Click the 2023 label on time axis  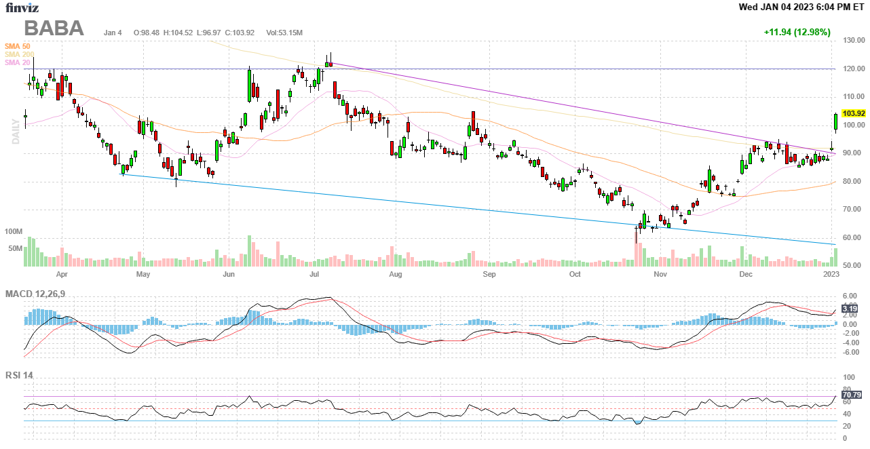[x=831, y=275]
